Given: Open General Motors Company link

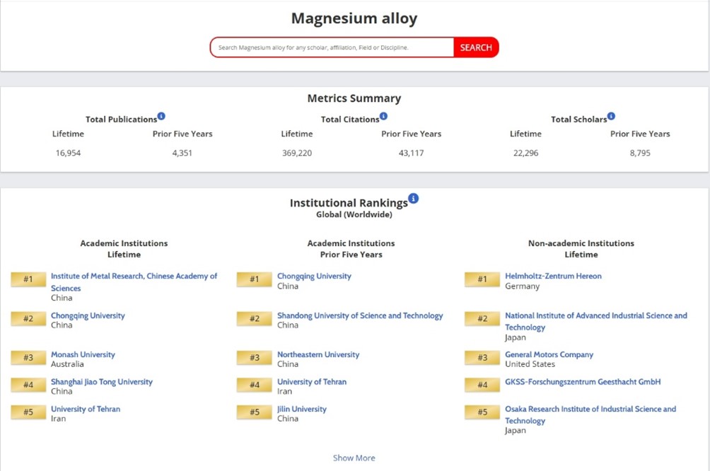Looking at the screenshot, I should point(549,354).
